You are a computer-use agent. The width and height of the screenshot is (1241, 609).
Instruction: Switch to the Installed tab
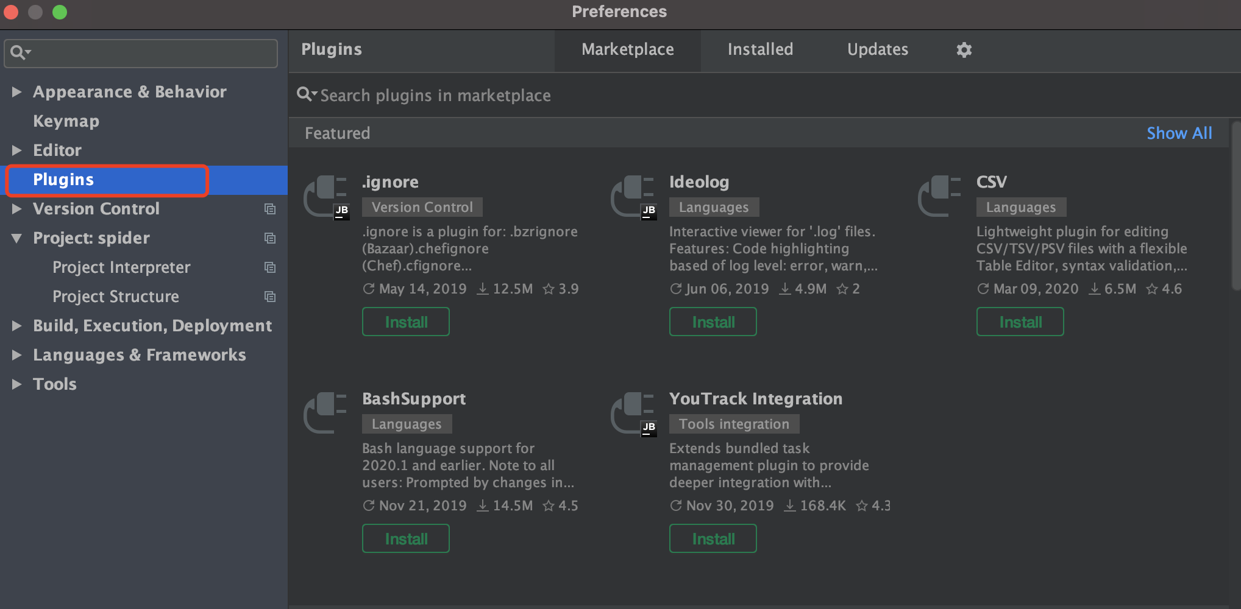[x=760, y=50]
